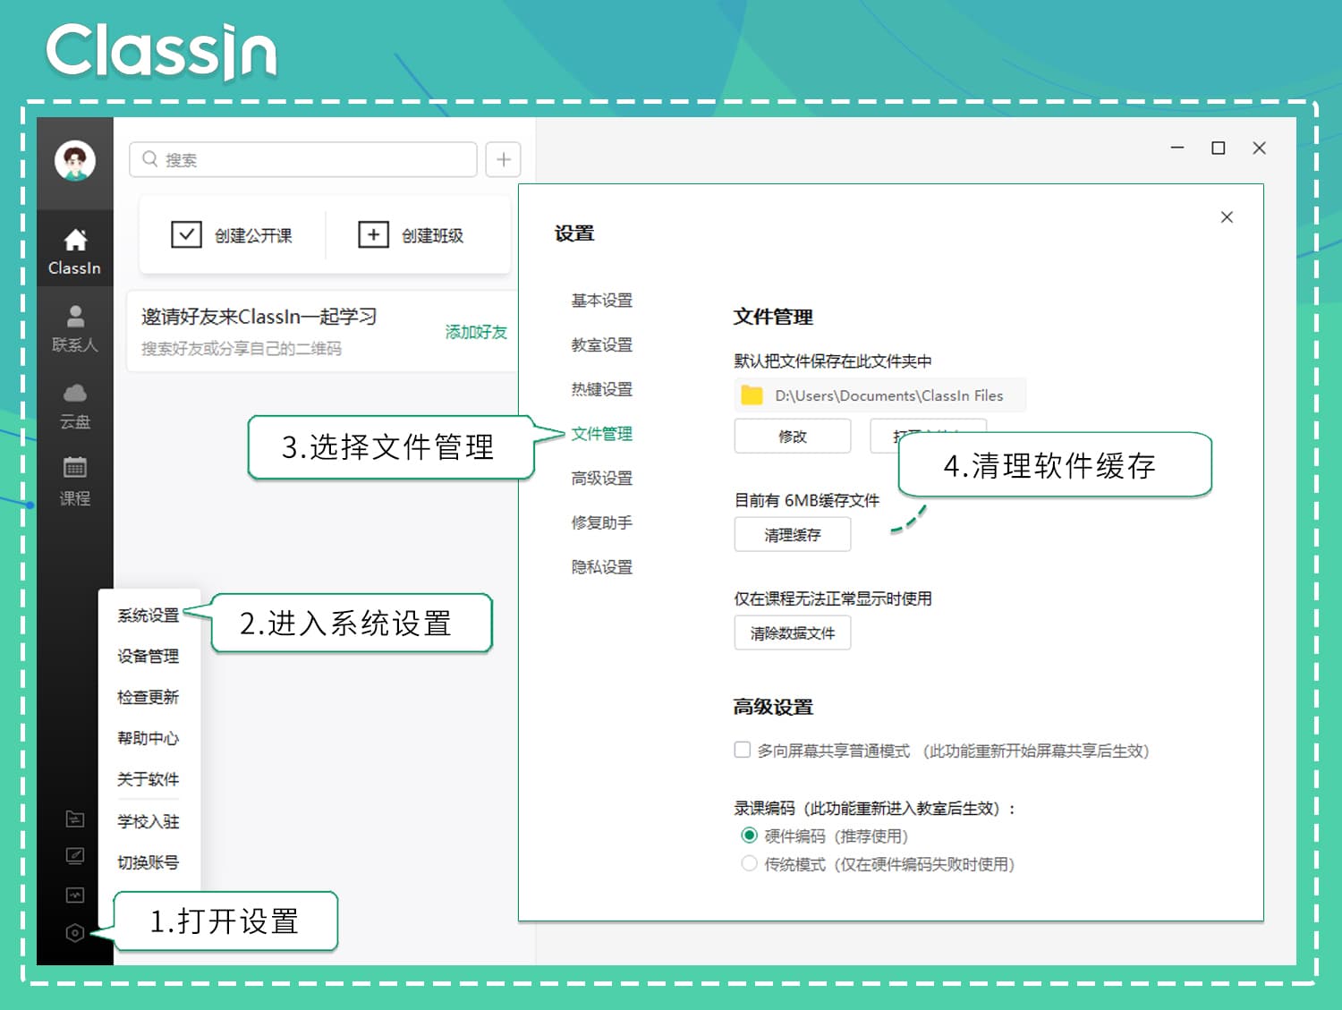
Task: Click the settings gear at sidebar bottom
Action: tap(75, 932)
